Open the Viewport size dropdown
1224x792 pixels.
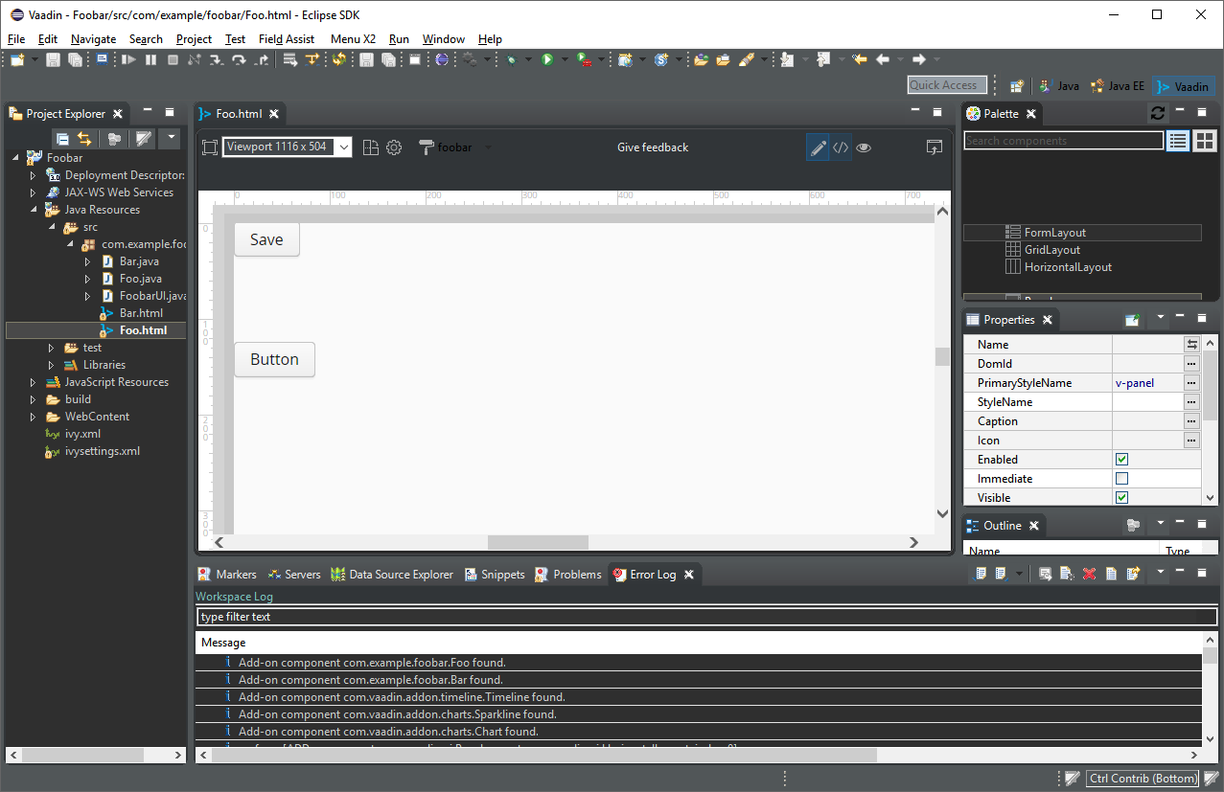344,147
